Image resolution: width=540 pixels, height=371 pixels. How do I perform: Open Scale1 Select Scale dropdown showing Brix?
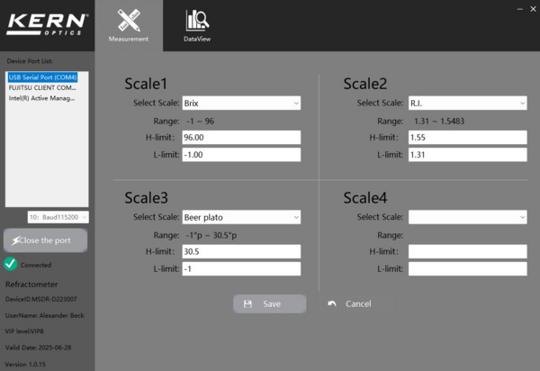click(x=241, y=103)
